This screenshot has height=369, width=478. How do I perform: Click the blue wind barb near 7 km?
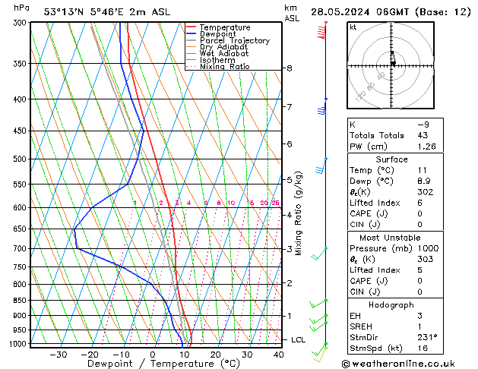pyautogui.click(x=322, y=109)
